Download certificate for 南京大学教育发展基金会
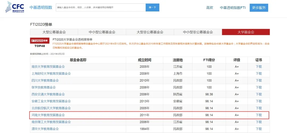The height and width of the screenshot is (133, 287). (x=259, y=67)
